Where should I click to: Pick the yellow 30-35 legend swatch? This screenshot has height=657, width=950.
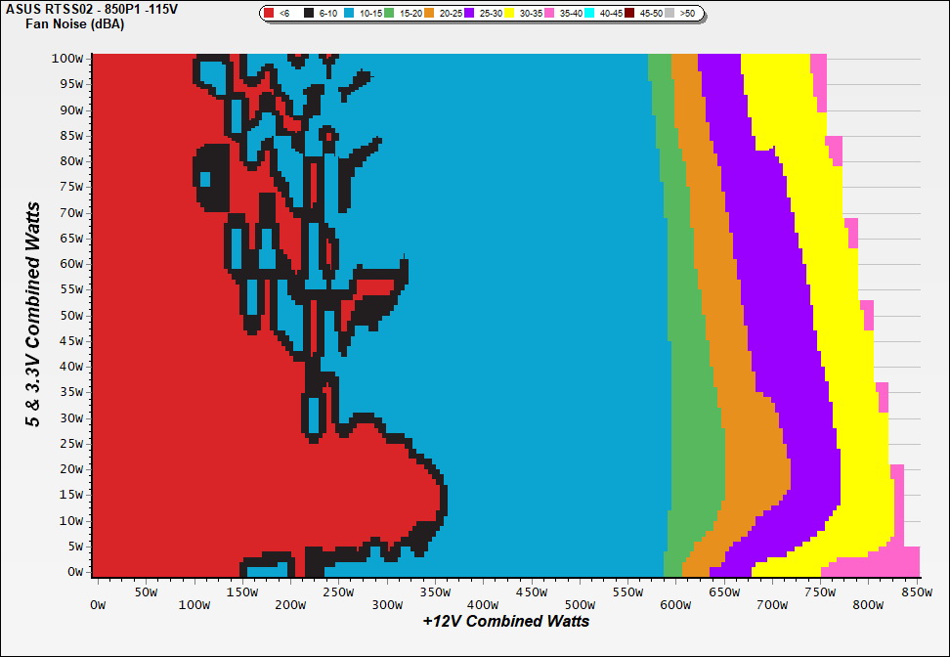click(x=509, y=14)
